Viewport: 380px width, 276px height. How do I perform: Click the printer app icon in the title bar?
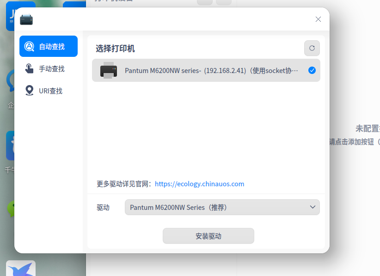[x=26, y=19]
